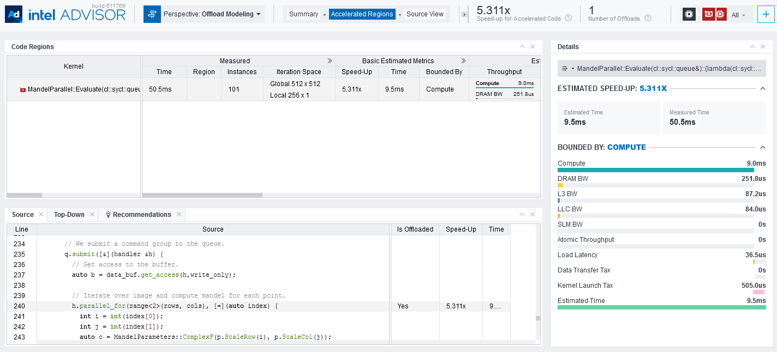Viewport: 777px width, 352px height.
Task: Expand the Basic Estimated Metrics columns
Action: [x=463, y=61]
